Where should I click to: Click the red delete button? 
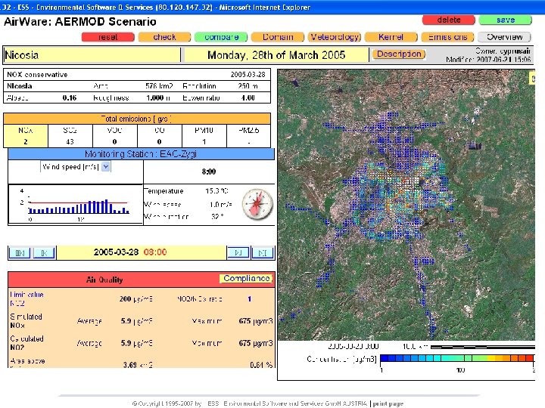[x=448, y=20]
